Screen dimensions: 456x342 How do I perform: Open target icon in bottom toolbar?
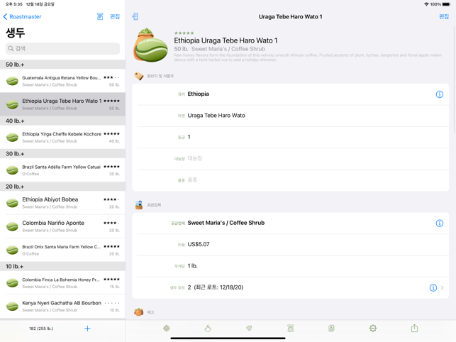click(167, 329)
